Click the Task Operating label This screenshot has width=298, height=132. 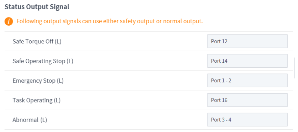[x=33, y=100]
